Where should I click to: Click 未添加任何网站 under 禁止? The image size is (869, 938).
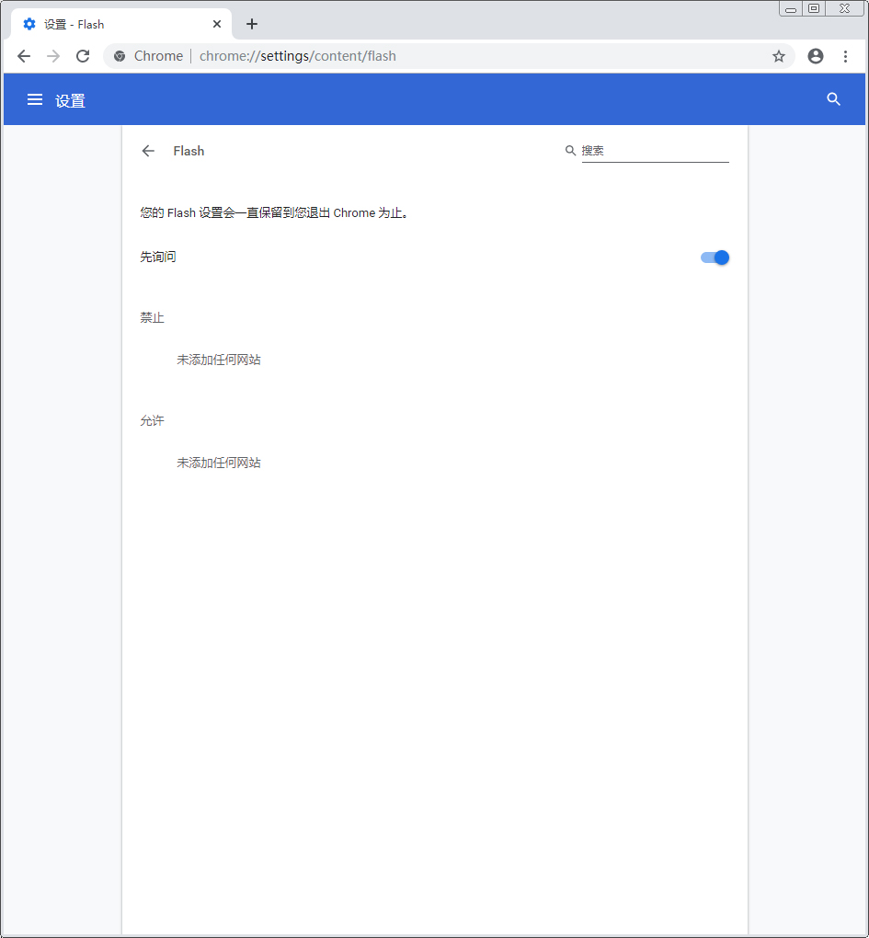218,360
